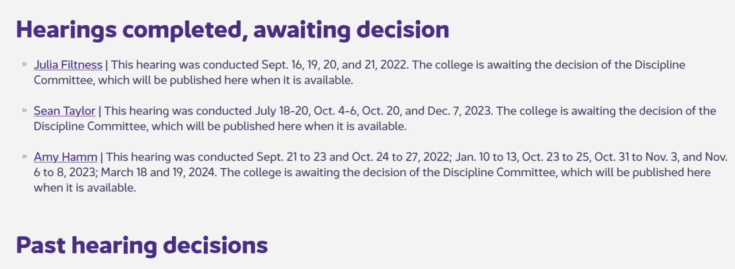This screenshot has width=735, height=269.
Task: Open the Sean Taylor link
Action: [64, 111]
